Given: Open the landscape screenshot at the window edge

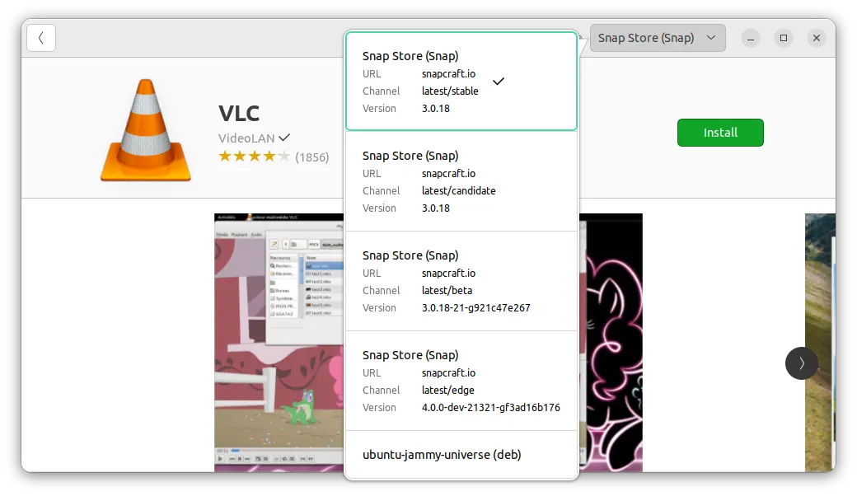Looking at the screenshot, I should click(820, 343).
